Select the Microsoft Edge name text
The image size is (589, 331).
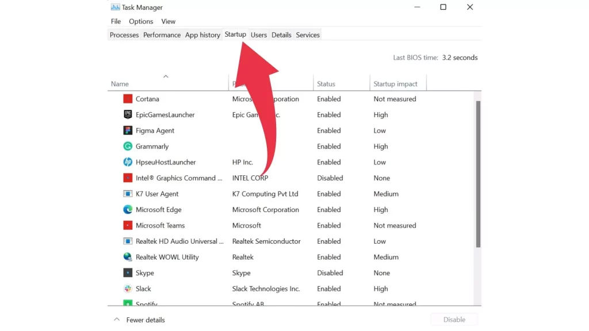(x=159, y=209)
